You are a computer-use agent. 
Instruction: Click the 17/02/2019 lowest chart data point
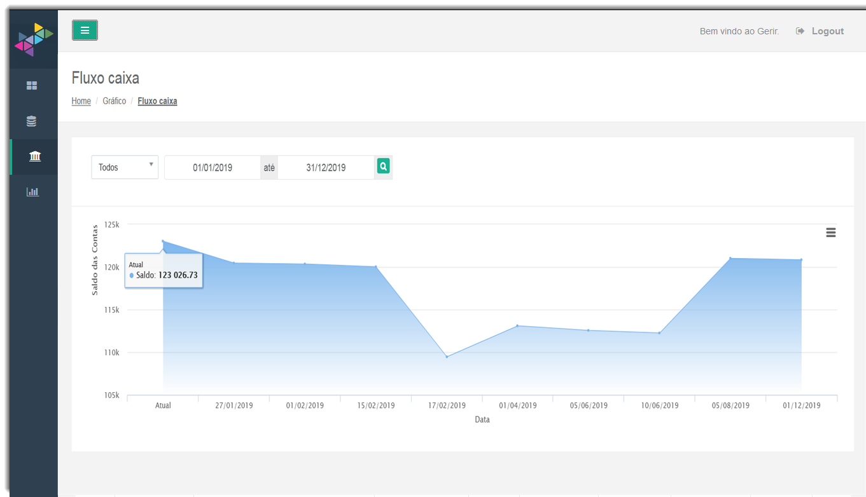[447, 357]
